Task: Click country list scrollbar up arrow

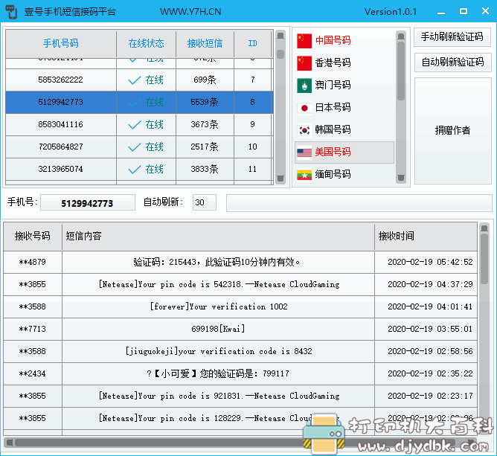Action: [401, 36]
